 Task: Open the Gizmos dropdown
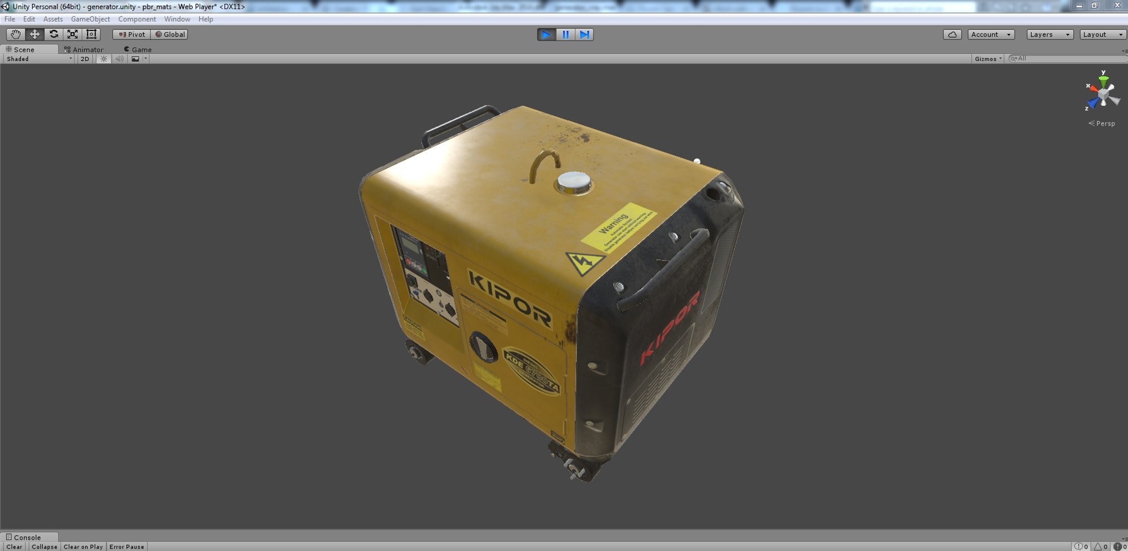point(988,59)
